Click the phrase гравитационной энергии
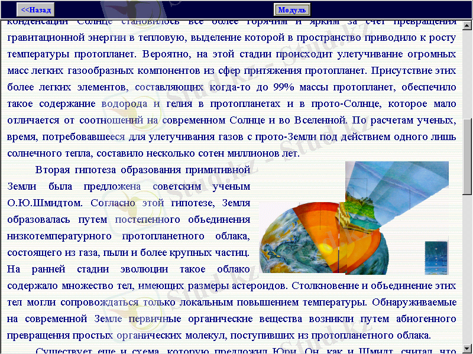 click(67, 38)
